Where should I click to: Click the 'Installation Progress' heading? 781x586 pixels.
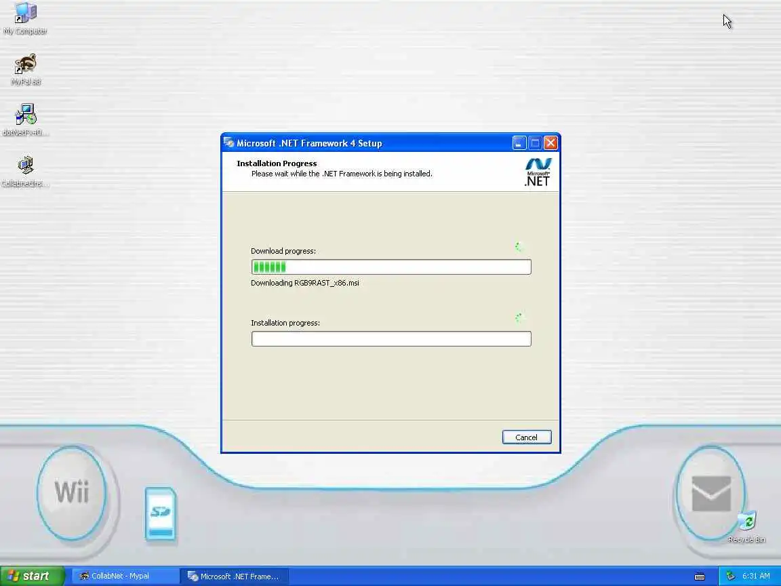click(x=277, y=163)
